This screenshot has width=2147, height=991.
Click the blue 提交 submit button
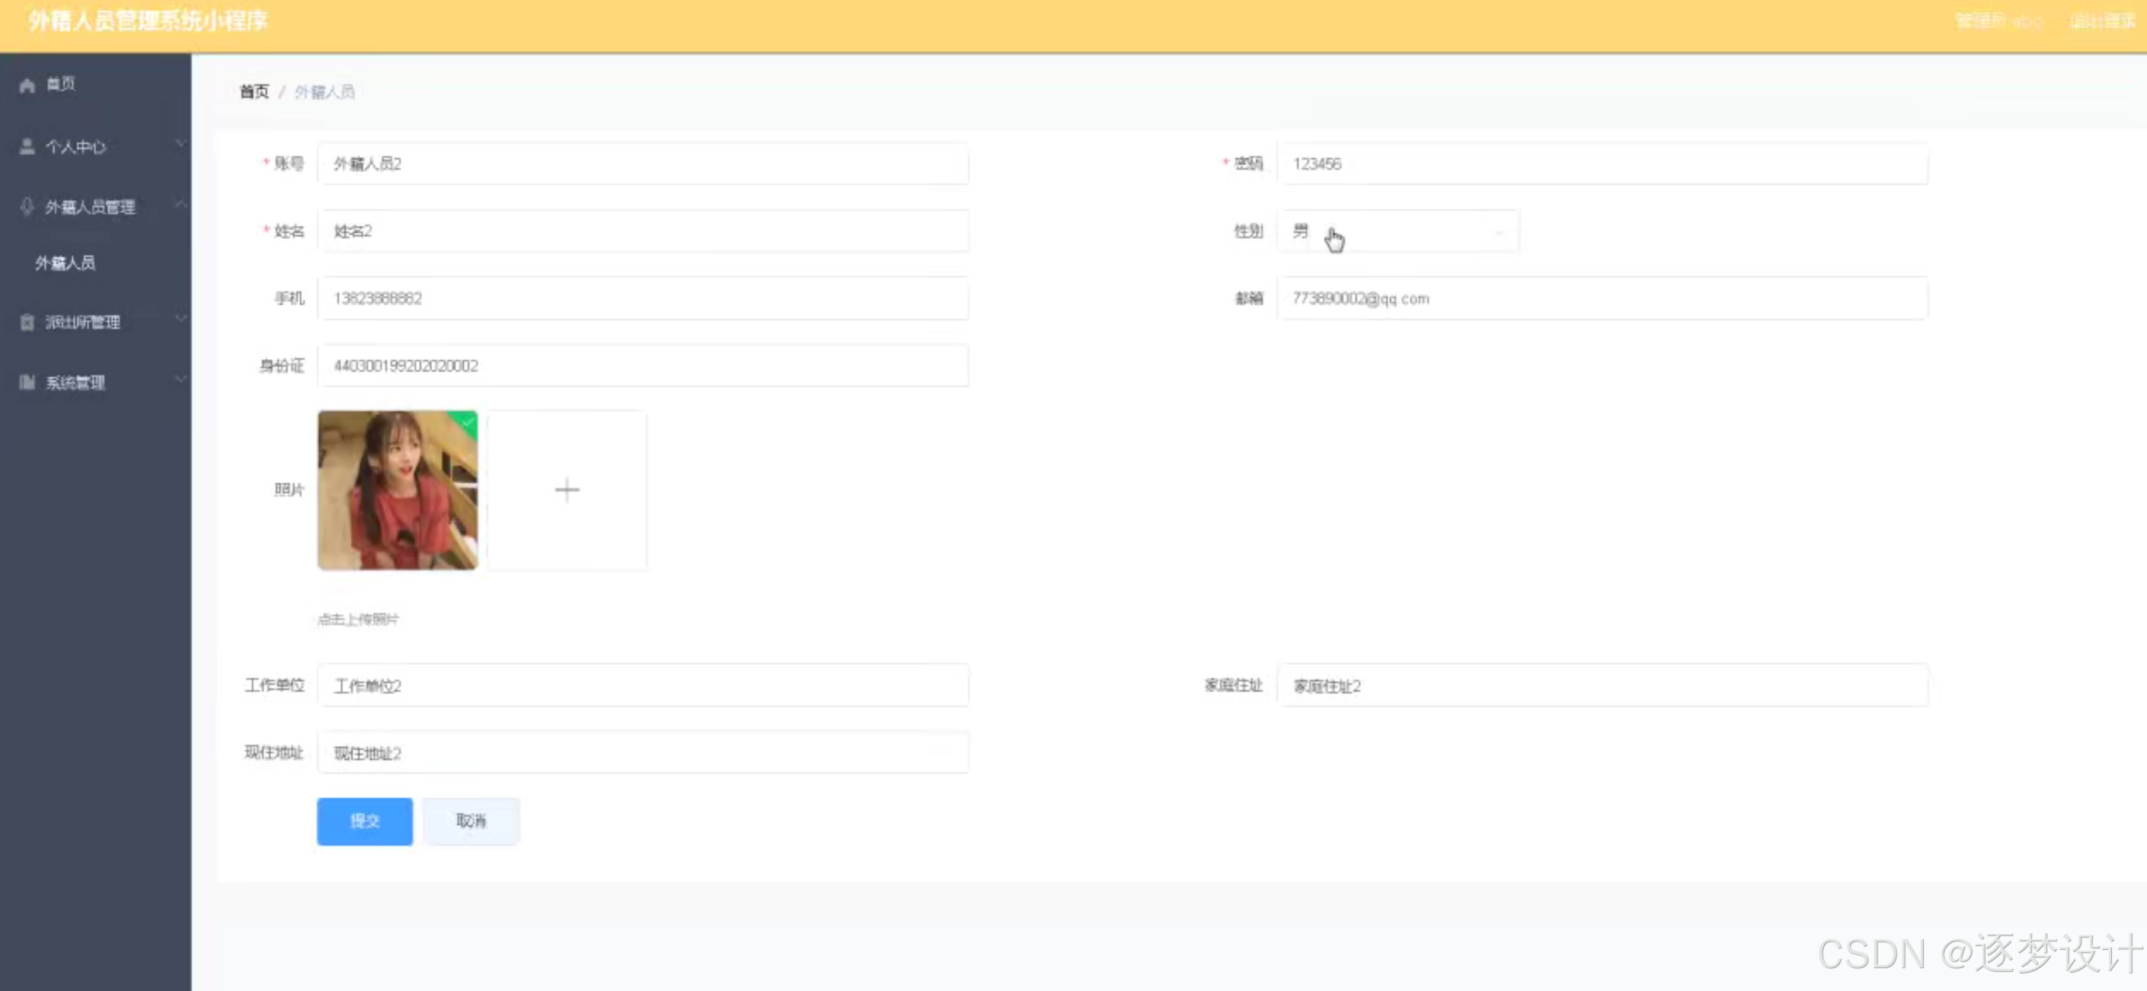(364, 821)
